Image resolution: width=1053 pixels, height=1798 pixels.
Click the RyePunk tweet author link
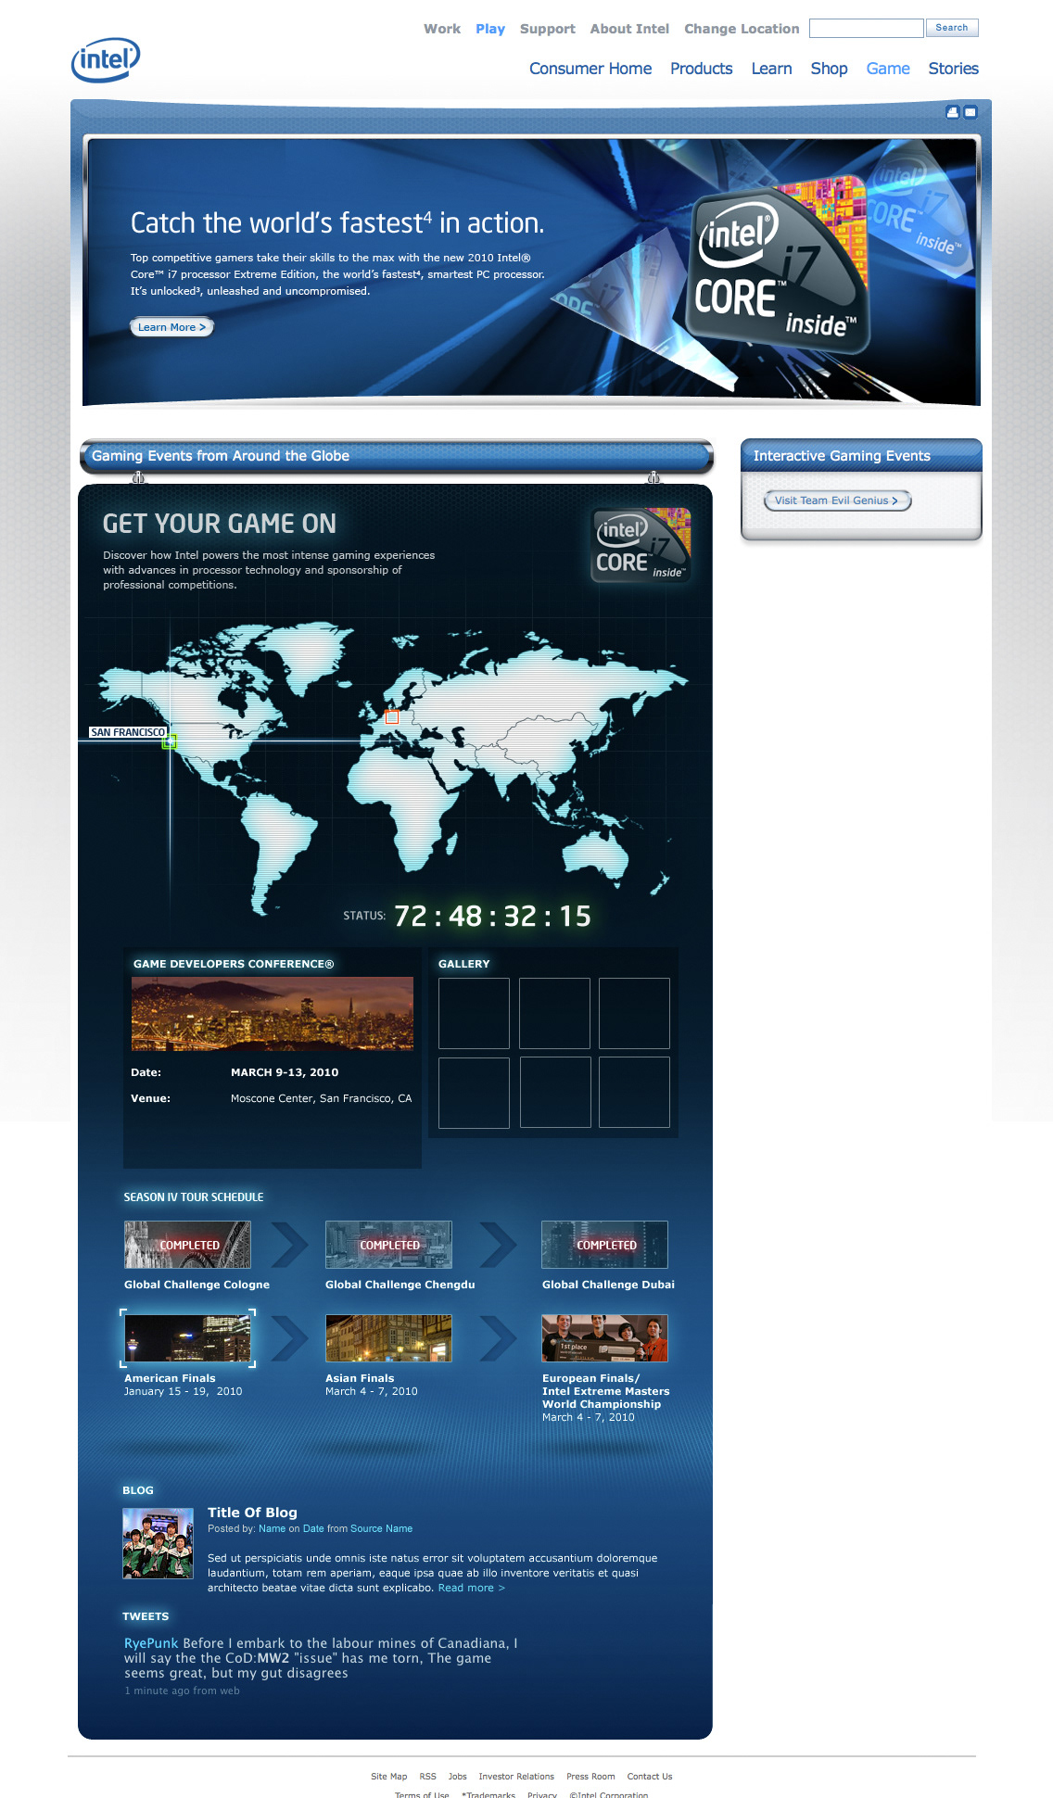pyautogui.click(x=151, y=1643)
